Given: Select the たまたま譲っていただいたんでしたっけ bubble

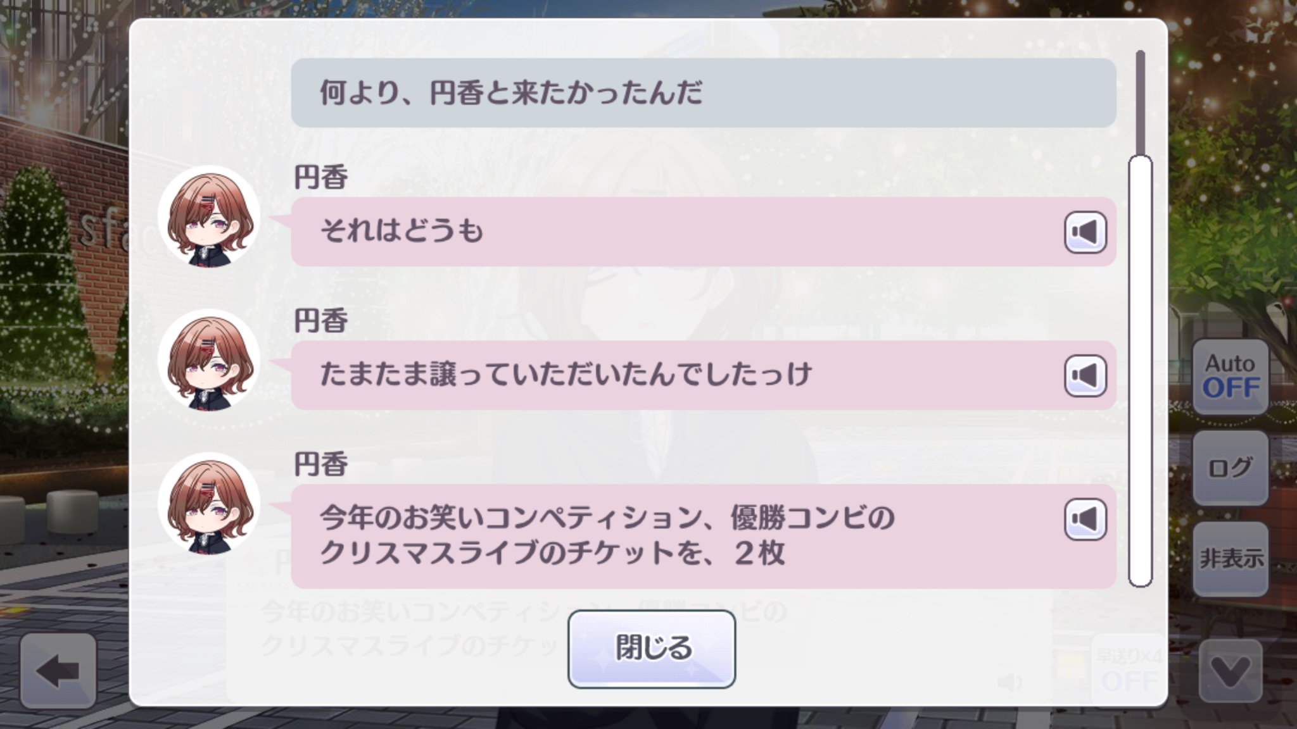Looking at the screenshot, I should (671, 375).
